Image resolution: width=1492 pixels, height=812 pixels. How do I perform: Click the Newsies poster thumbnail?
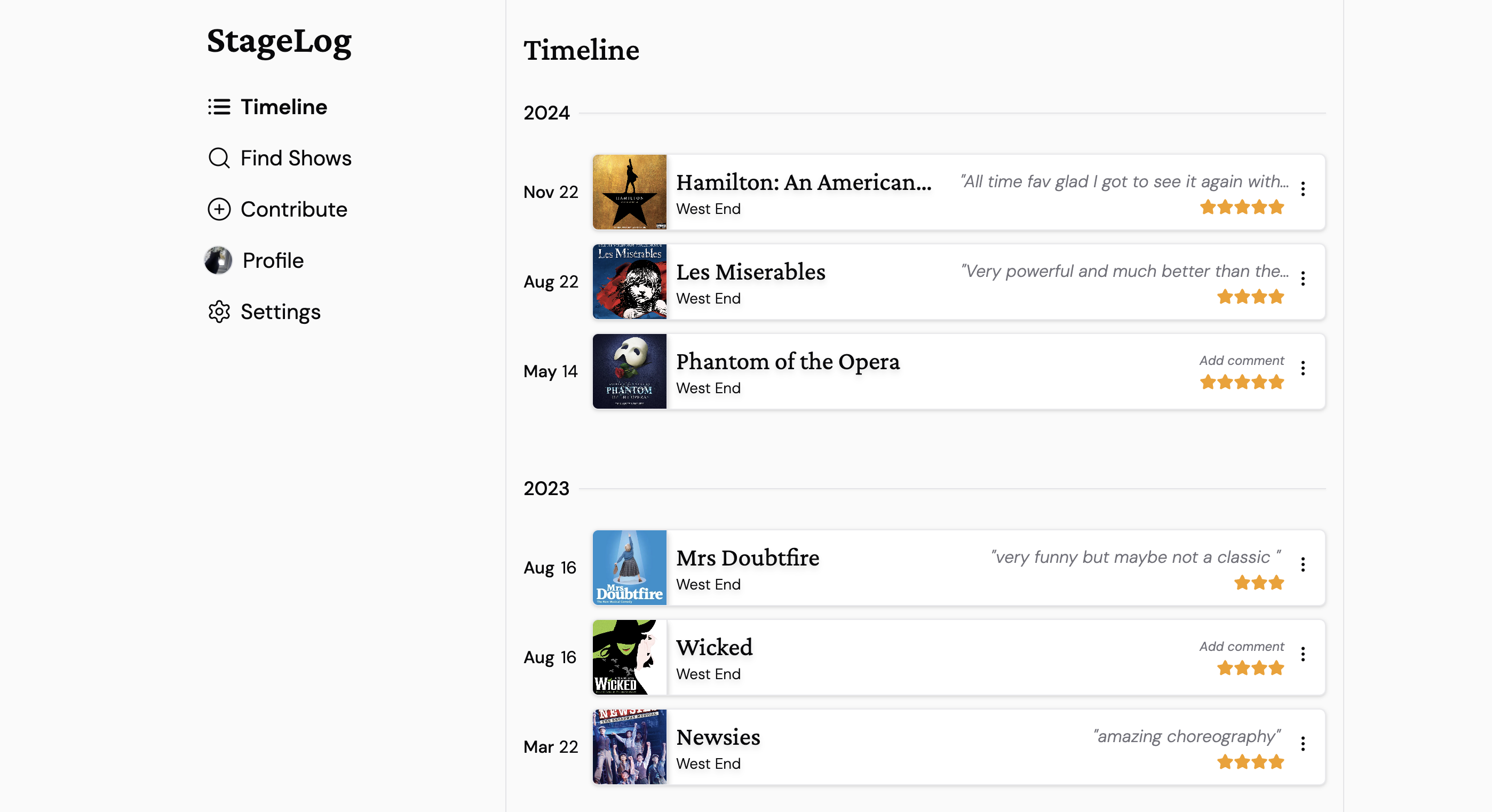click(630, 746)
